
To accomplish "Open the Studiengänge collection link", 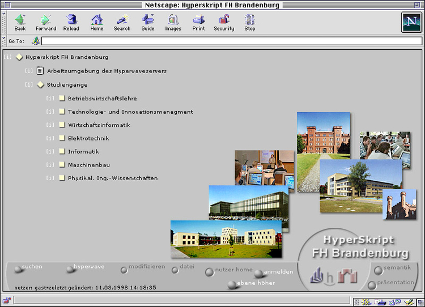I will click(x=67, y=85).
